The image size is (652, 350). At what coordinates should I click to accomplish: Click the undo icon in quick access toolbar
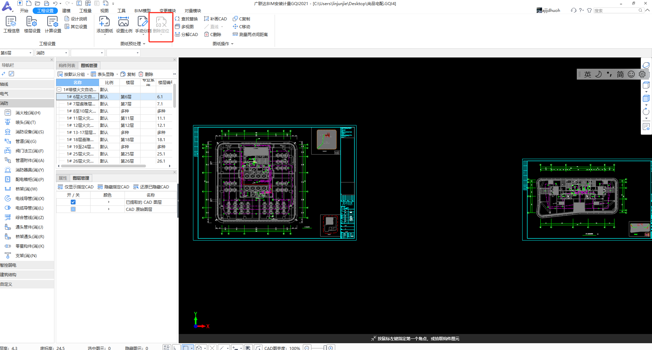click(x=55, y=3)
